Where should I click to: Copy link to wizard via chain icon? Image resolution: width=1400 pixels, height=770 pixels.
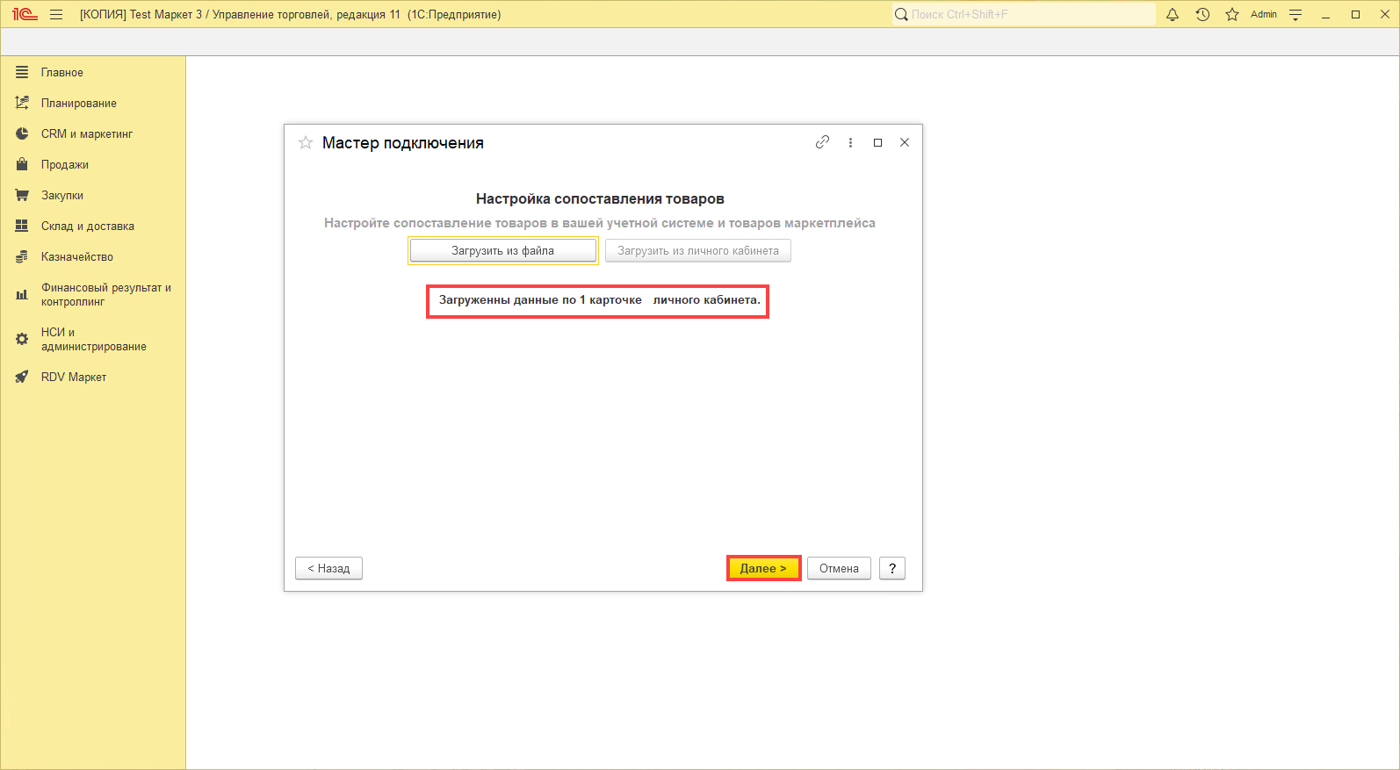[x=822, y=142]
